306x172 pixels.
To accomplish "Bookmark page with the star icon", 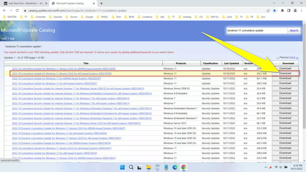I will pos(274,10).
